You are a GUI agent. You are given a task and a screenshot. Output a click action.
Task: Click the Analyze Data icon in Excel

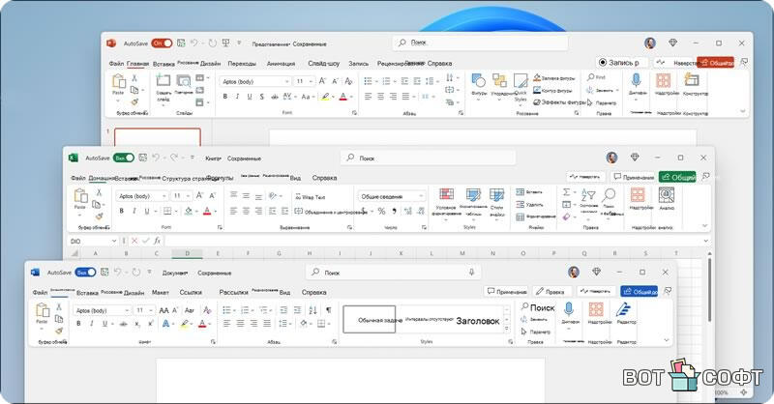click(667, 195)
